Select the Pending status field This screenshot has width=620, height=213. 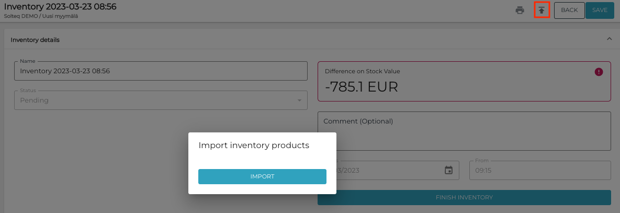157,100
